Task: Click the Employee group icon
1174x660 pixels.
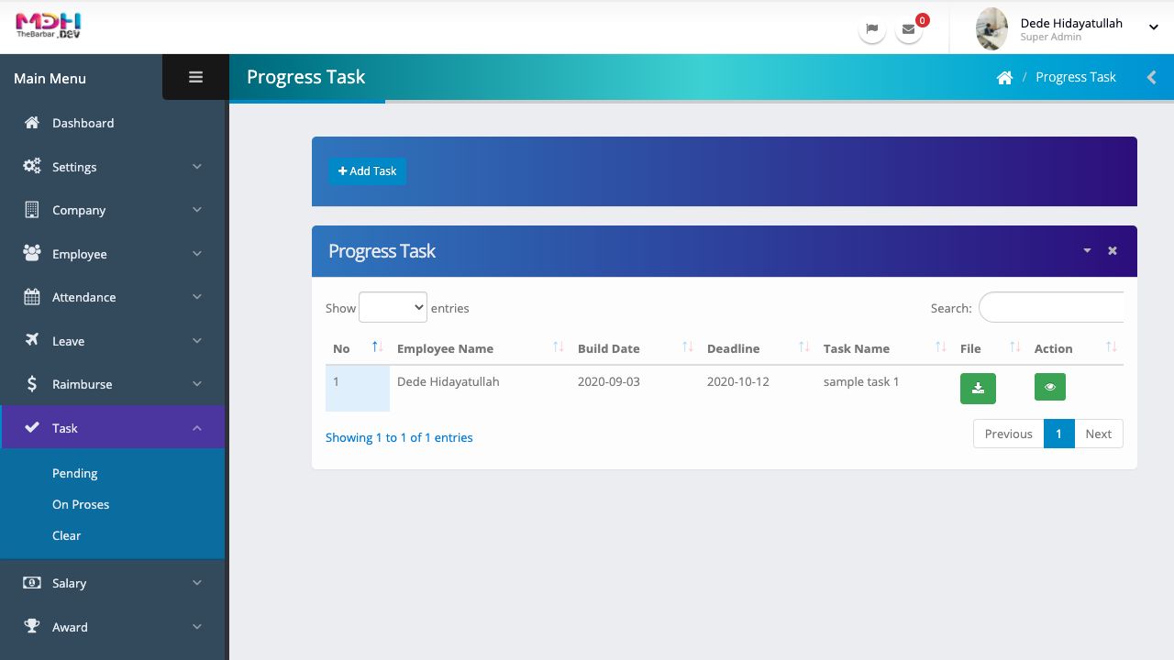Action: tap(32, 253)
